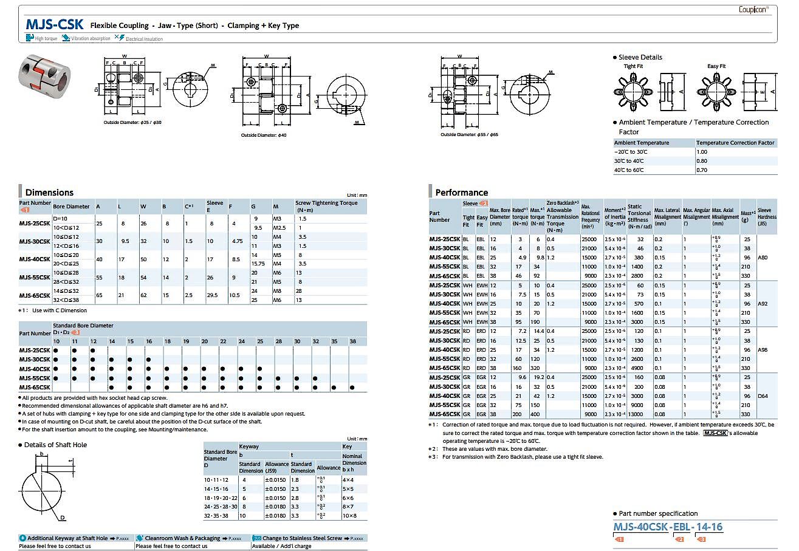
Task: Click the Temperature Correction Factor column header
Action: tap(735, 143)
